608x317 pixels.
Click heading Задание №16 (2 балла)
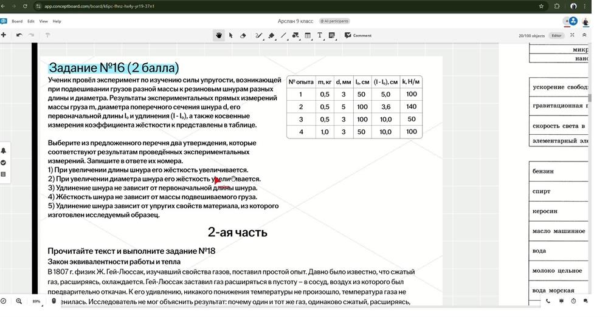114,68
